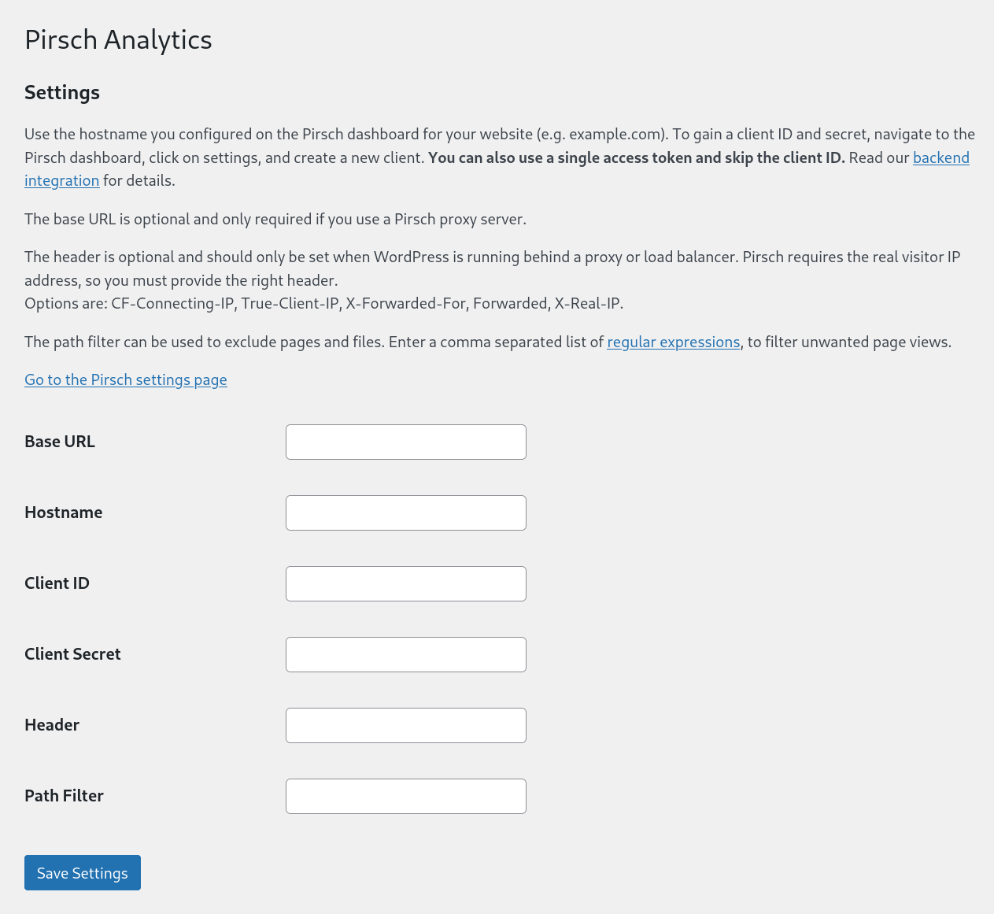Click the Path Filter label

(64, 795)
